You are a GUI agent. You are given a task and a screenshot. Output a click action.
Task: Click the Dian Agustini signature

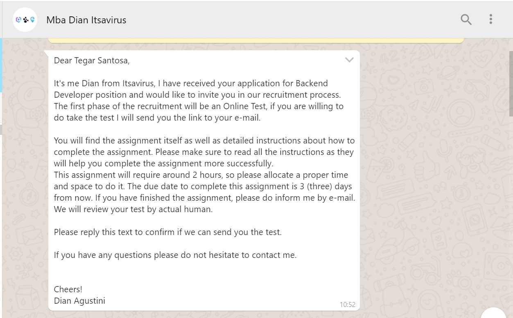[79, 301]
